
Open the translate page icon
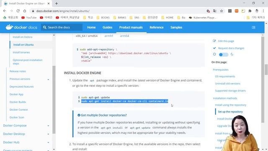point(215,11)
